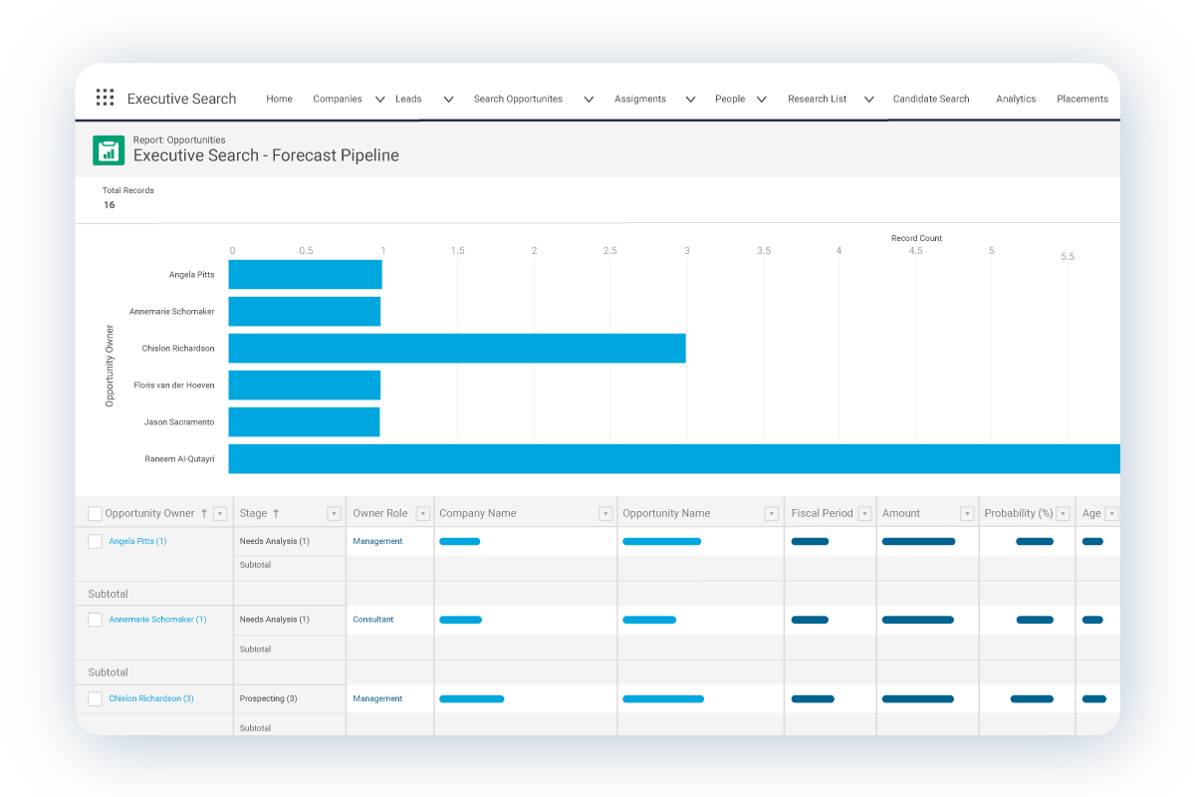This screenshot has width=1195, height=797.
Task: Click Management role in Chislon Richardson row
Action: pyautogui.click(x=377, y=699)
